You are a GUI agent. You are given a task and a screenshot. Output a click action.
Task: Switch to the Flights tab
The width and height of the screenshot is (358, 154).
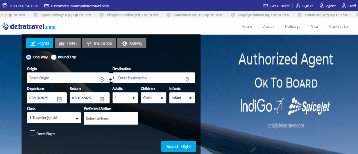pos(40,43)
